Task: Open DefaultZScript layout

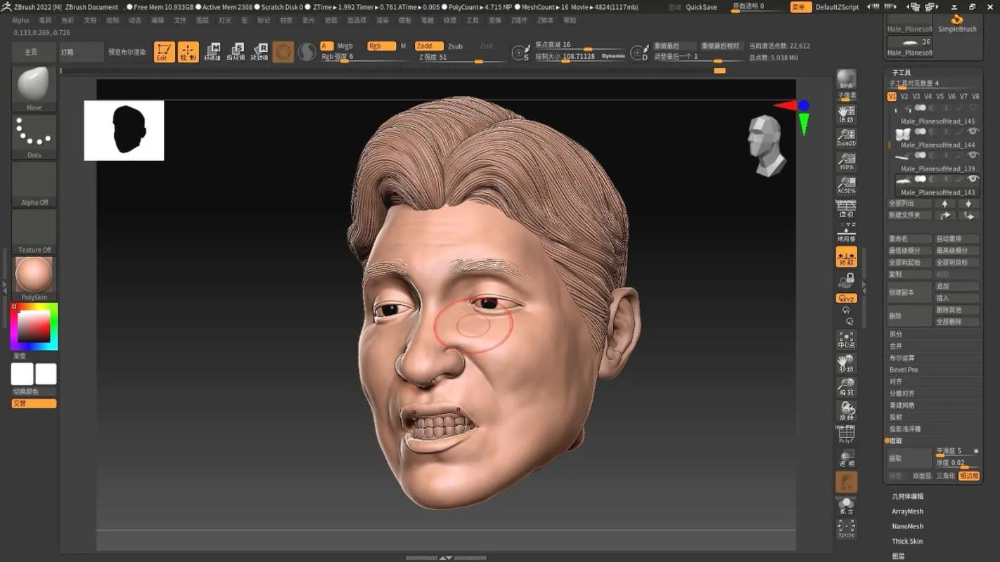Action: pyautogui.click(x=837, y=7)
